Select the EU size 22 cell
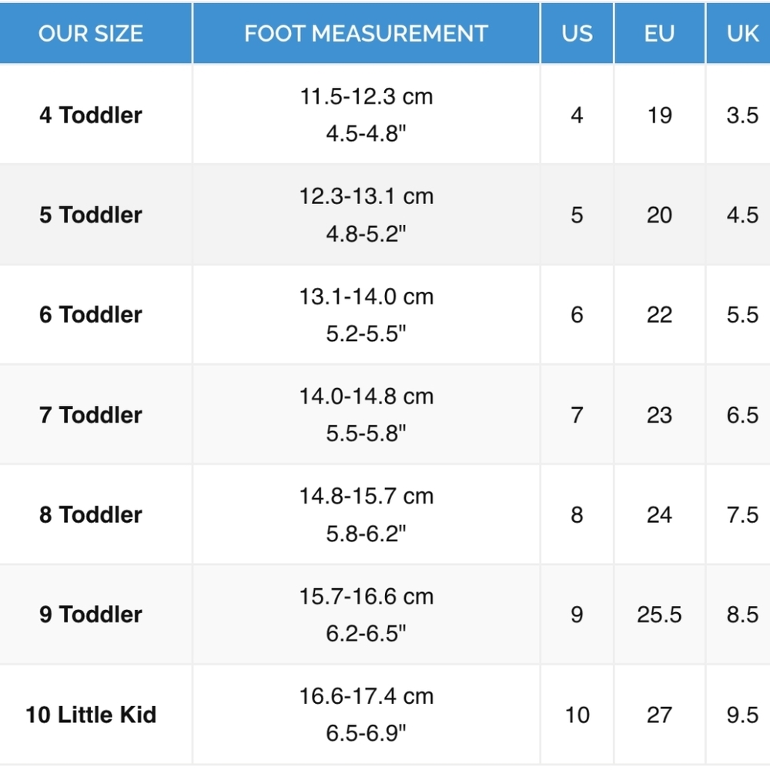Image resolution: width=770 pixels, height=770 pixels. 660,314
